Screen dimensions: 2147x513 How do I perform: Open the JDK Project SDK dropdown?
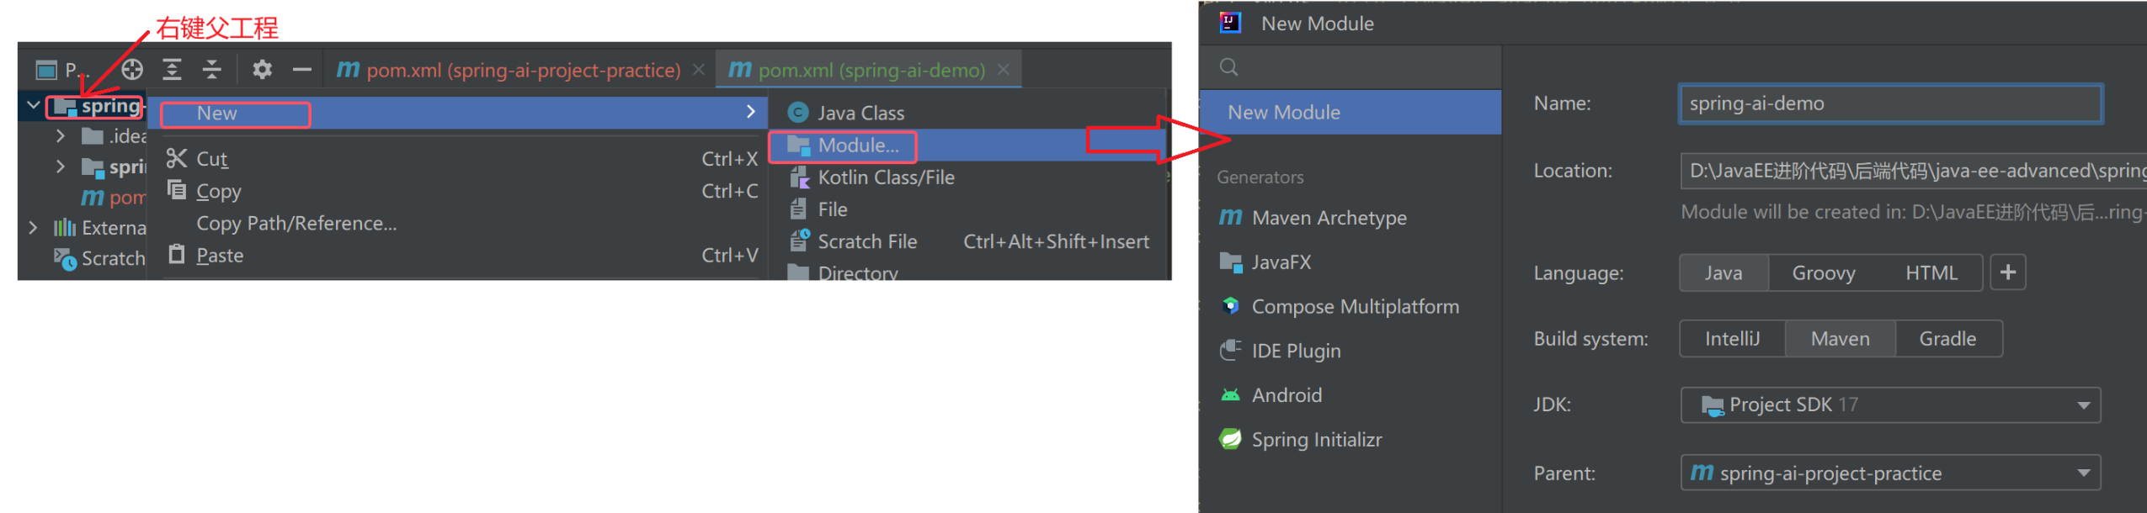[1890, 405]
